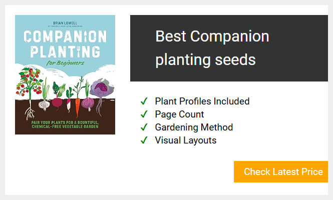This screenshot has width=333, height=200.
Task: Select the Plant Profiles Included text
Action: coord(202,101)
